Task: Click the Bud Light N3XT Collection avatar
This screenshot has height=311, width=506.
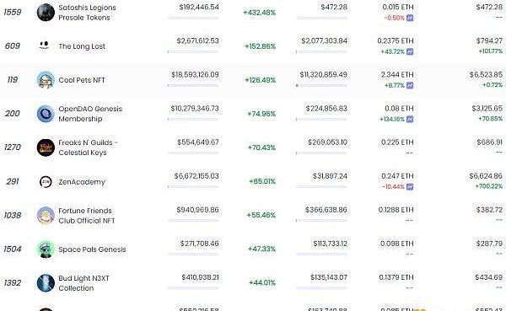Action: coord(46,283)
